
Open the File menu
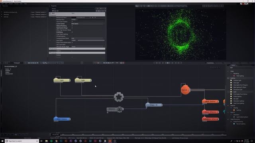pyautogui.click(x=2, y=4)
